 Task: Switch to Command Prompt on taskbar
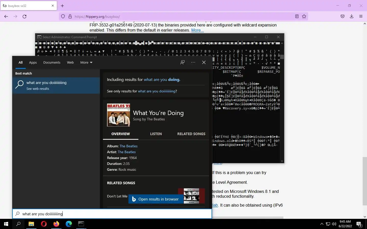81,224
